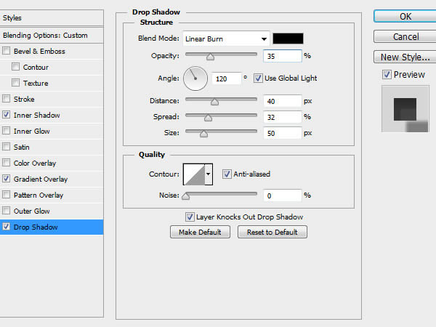Turn on the Satin checkbox

(6, 147)
